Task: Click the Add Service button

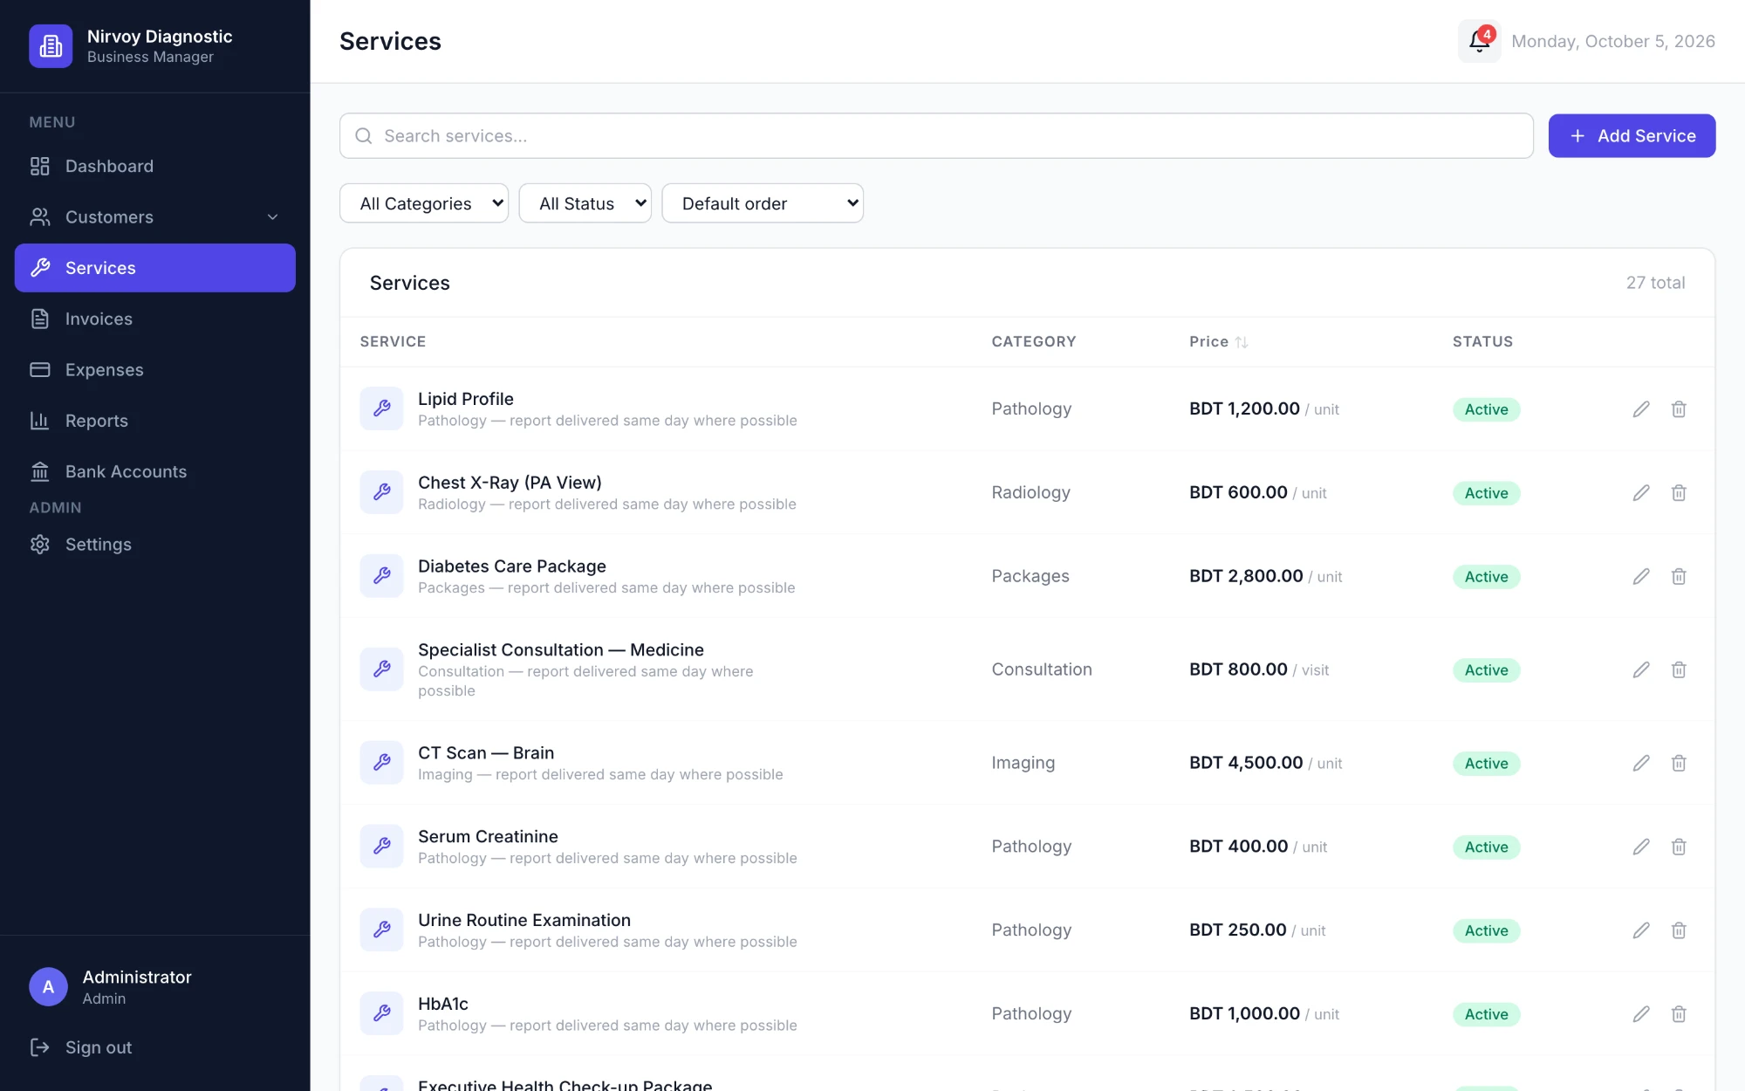Action: [1632, 136]
